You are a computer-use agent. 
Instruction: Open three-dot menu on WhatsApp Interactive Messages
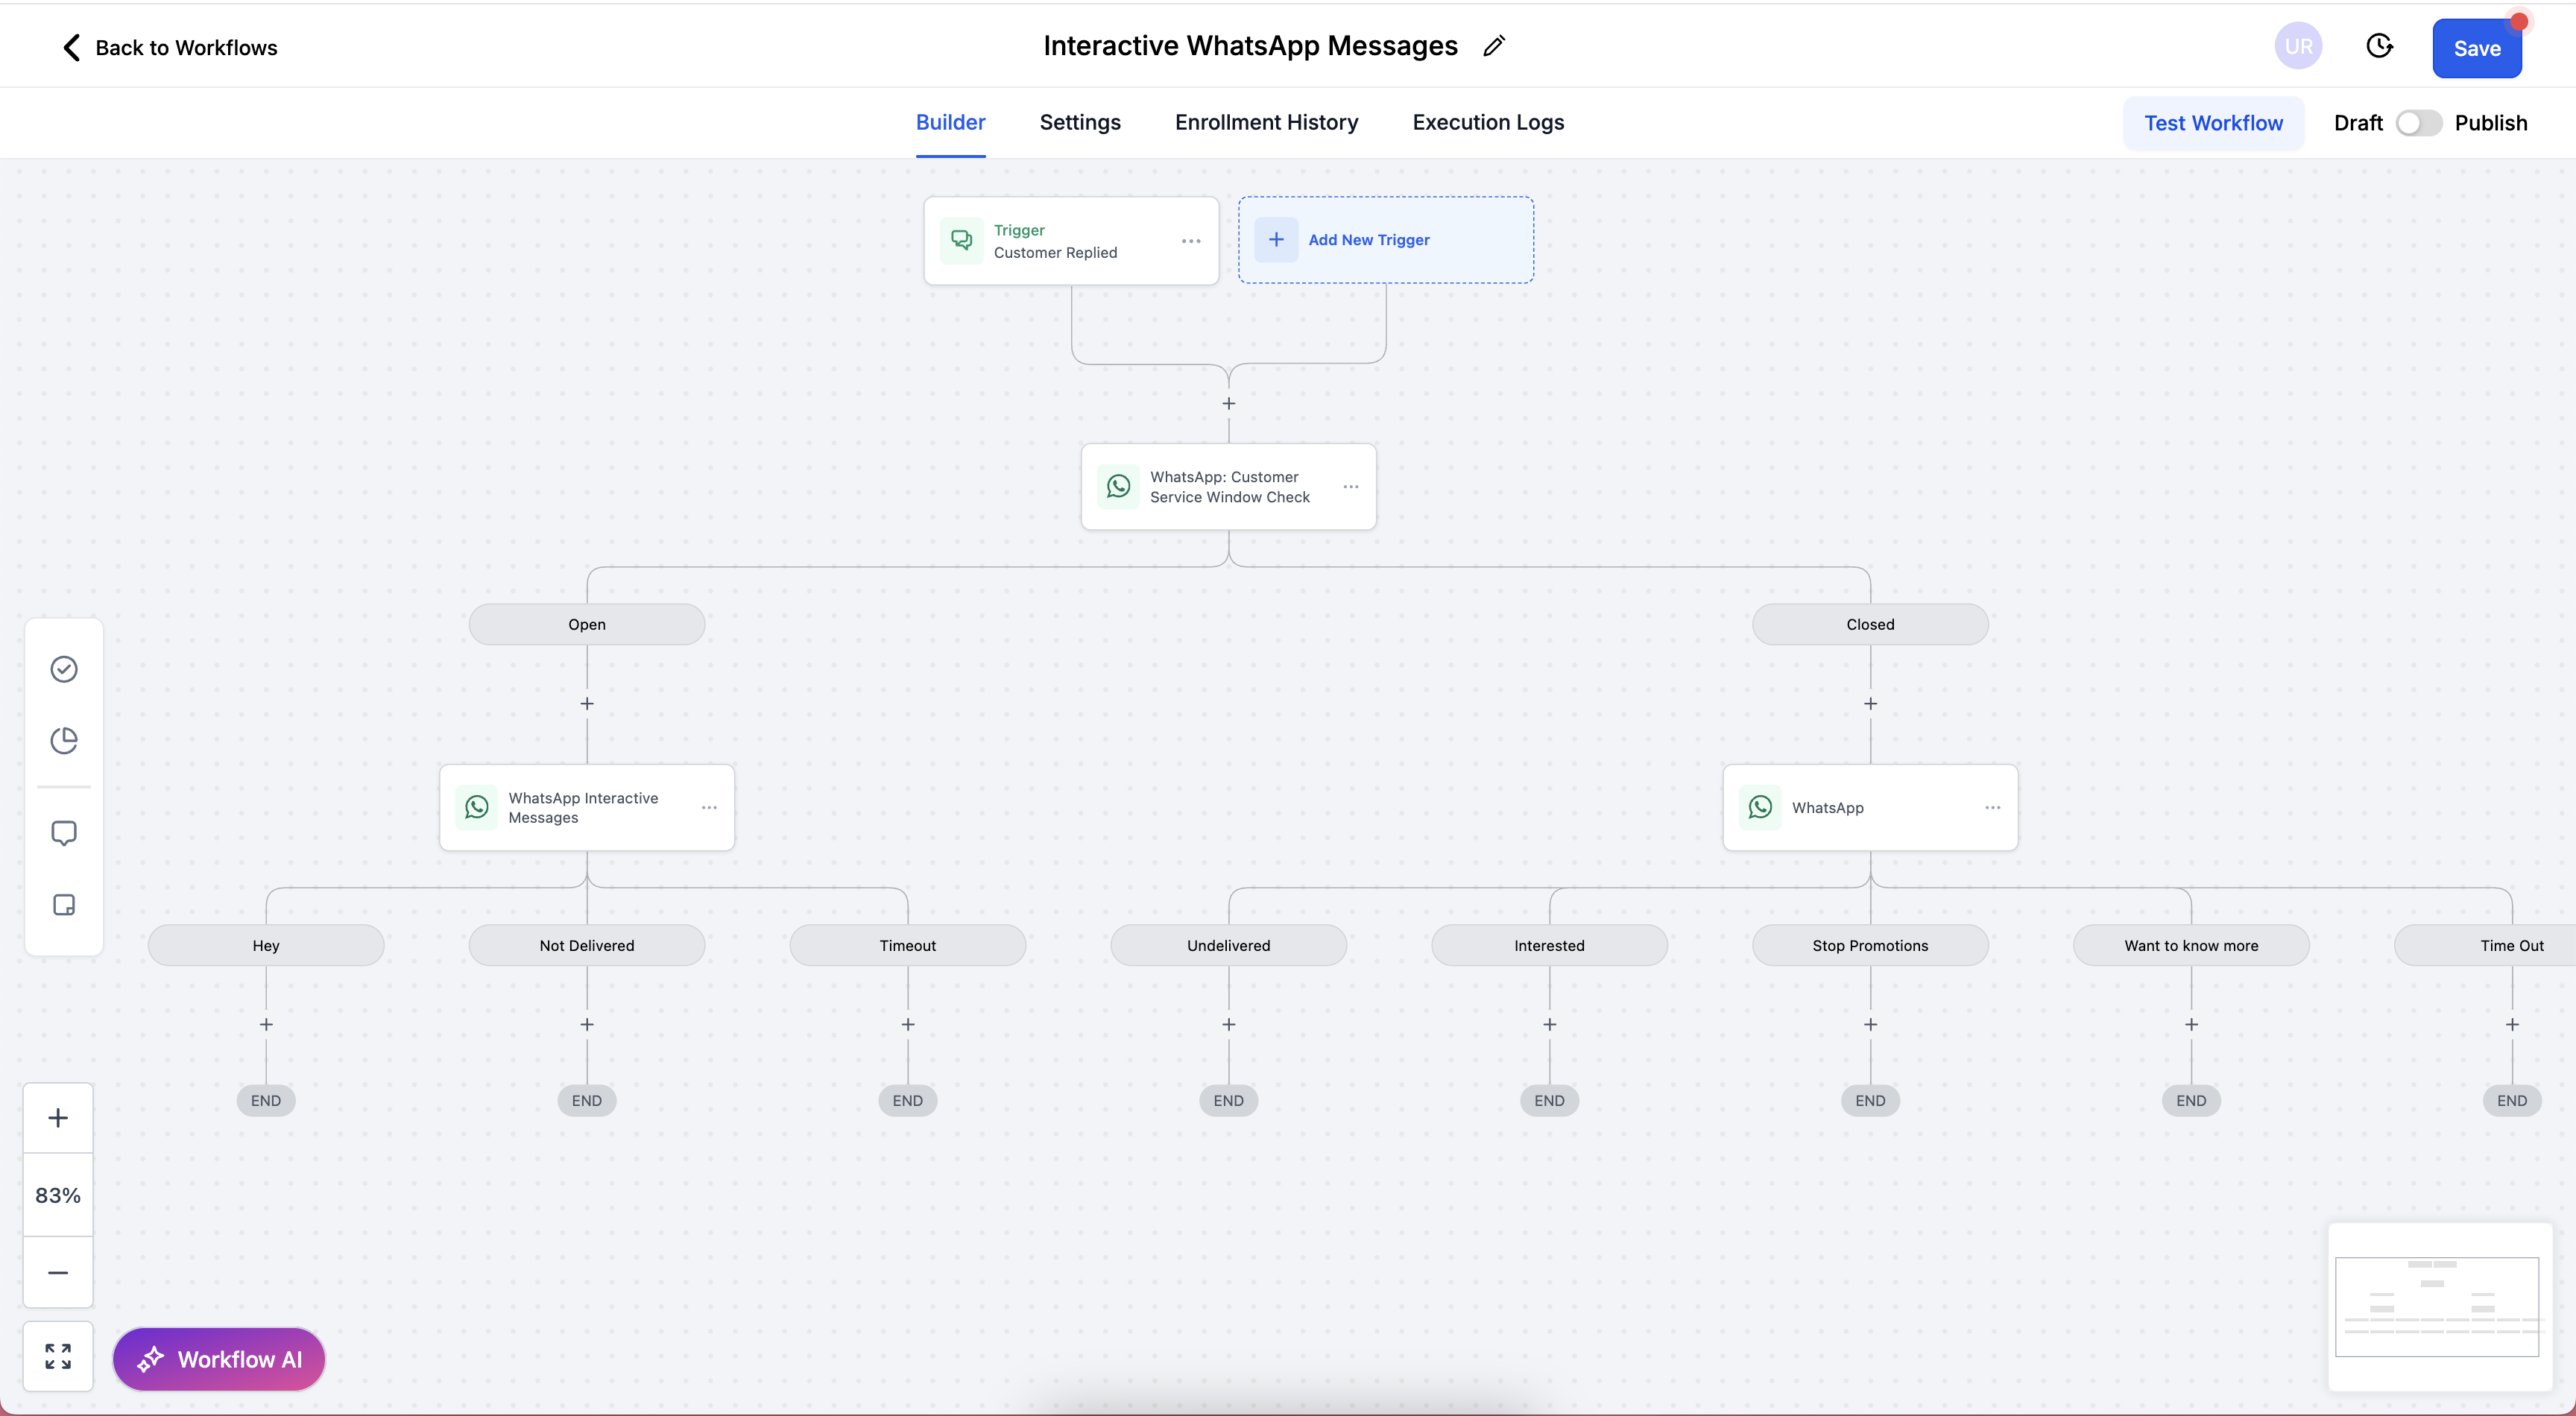[709, 808]
